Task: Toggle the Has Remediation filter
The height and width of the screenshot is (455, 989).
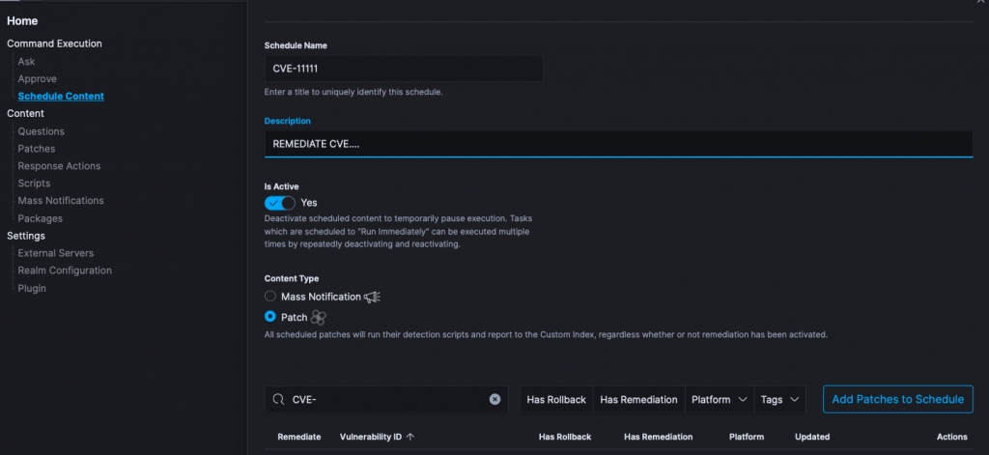Action: pos(638,399)
